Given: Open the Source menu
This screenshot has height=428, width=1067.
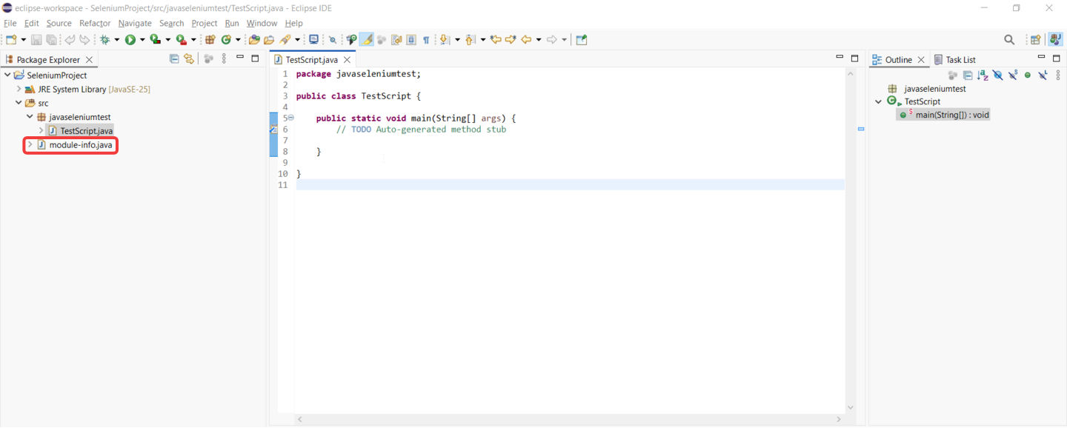Looking at the screenshot, I should 59,24.
